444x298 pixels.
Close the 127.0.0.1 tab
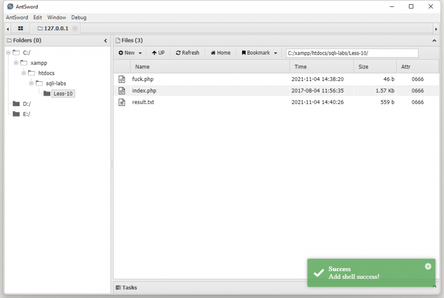click(75, 29)
